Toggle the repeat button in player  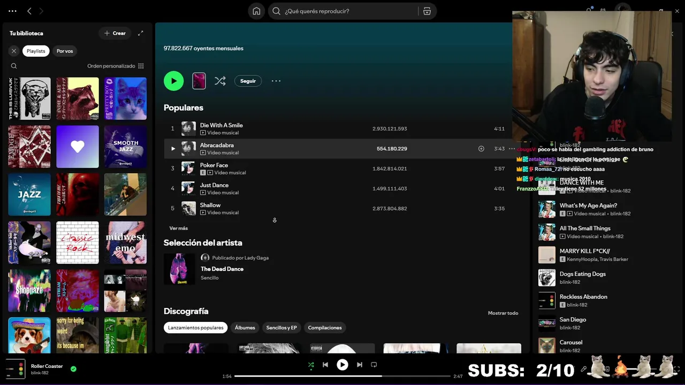click(374, 365)
